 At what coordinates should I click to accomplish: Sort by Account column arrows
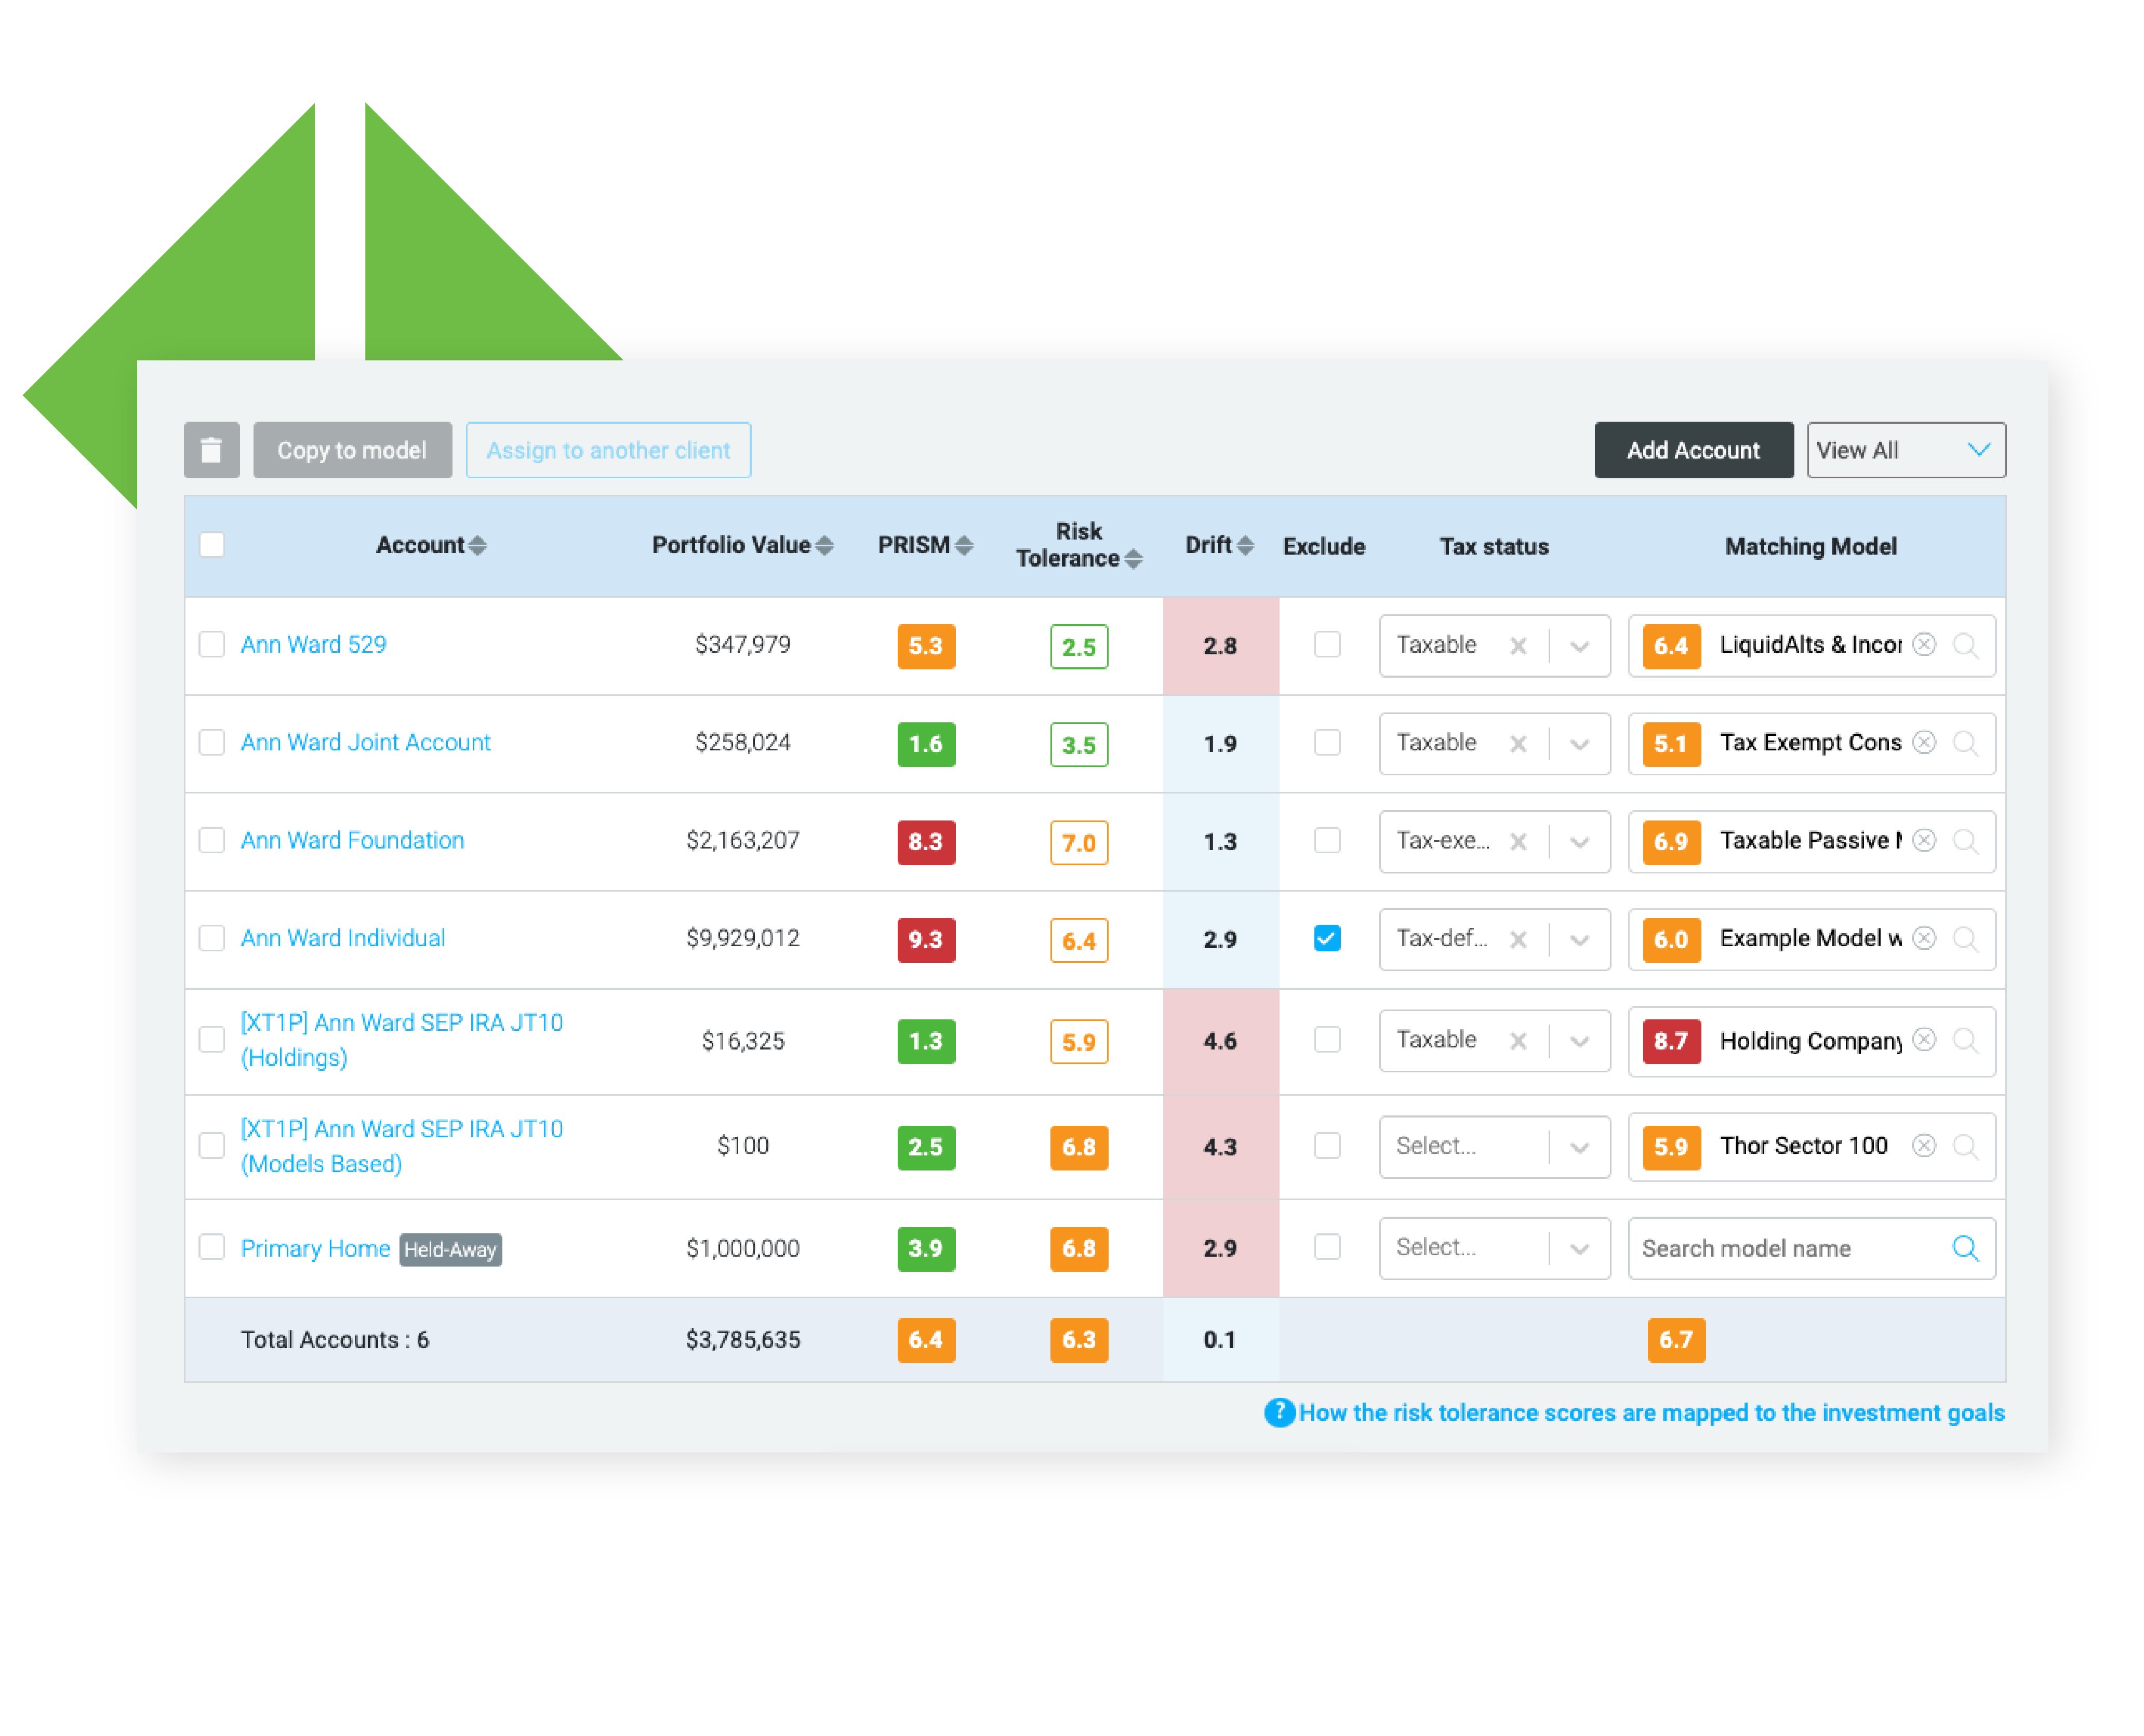click(477, 545)
